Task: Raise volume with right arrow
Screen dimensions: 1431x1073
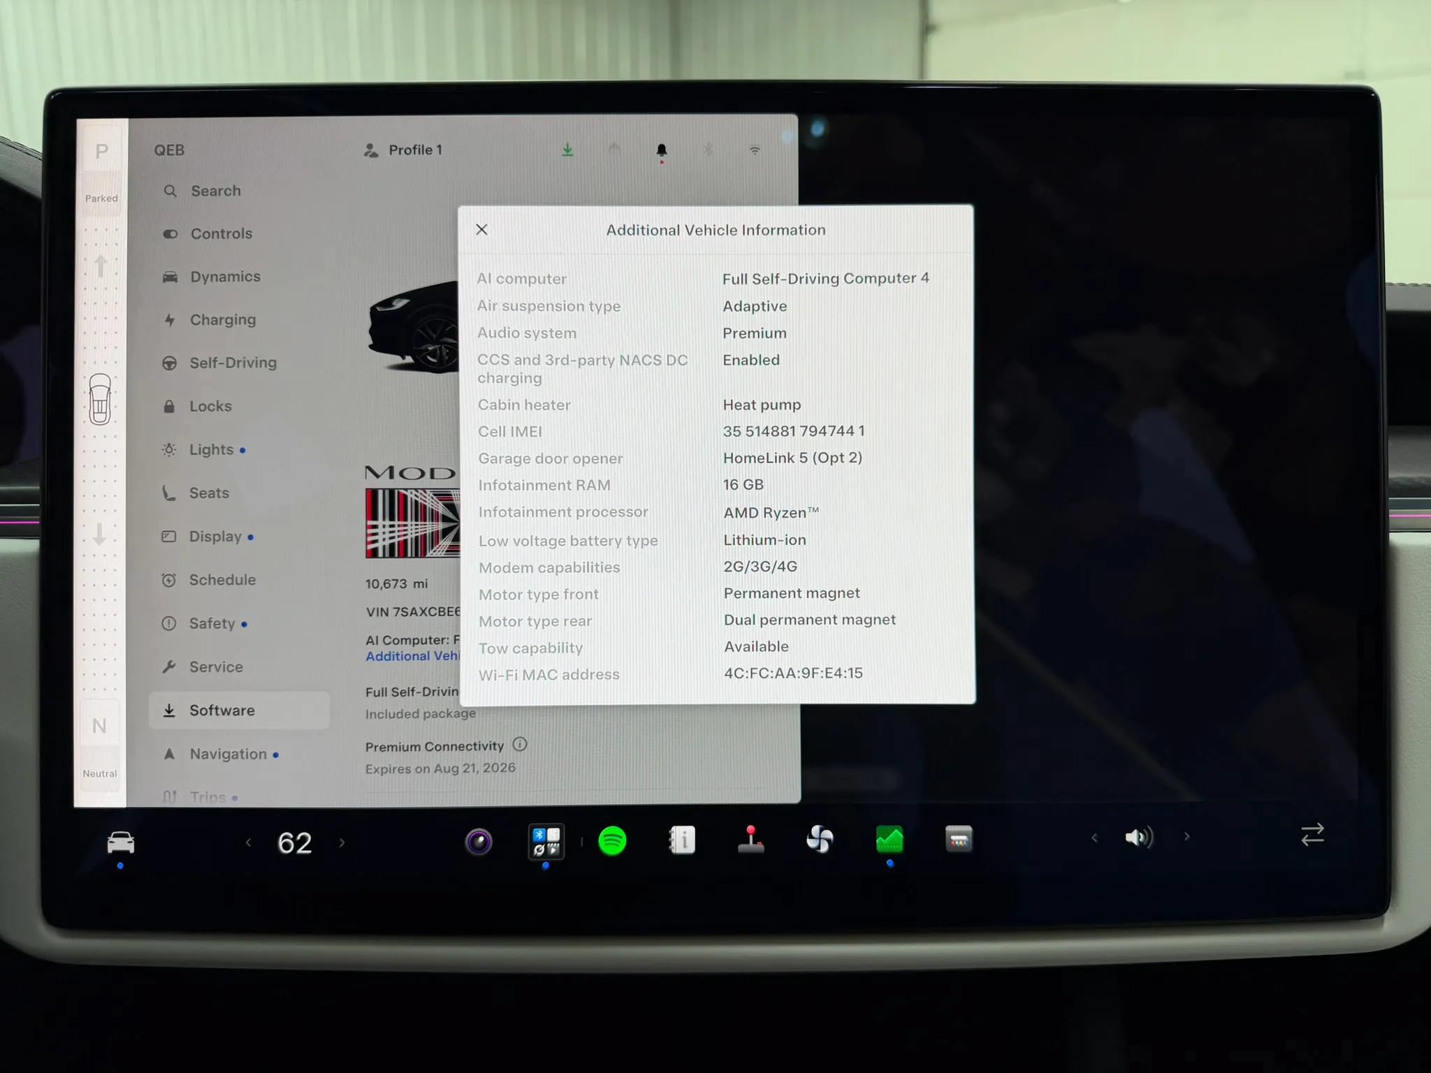Action: pyautogui.click(x=1186, y=836)
